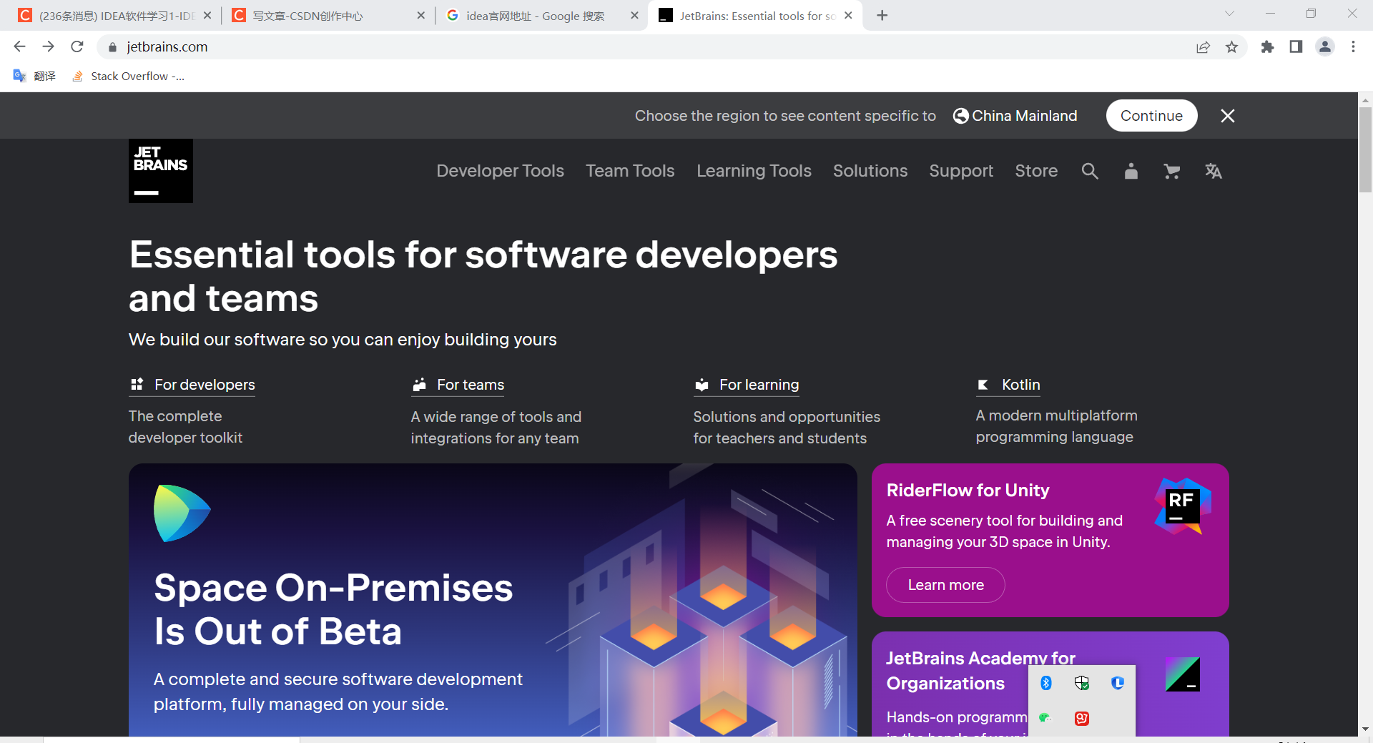
Task: Open the Learning Tools menu
Action: [x=754, y=171]
